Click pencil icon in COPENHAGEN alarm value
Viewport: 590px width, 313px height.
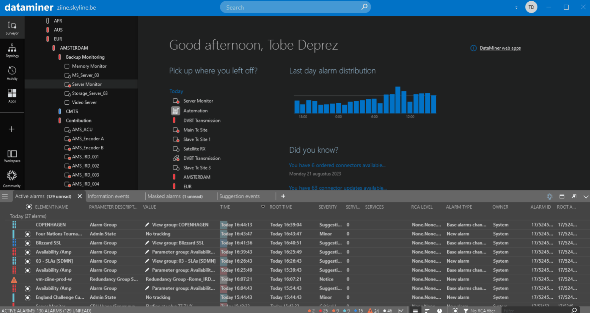click(147, 225)
